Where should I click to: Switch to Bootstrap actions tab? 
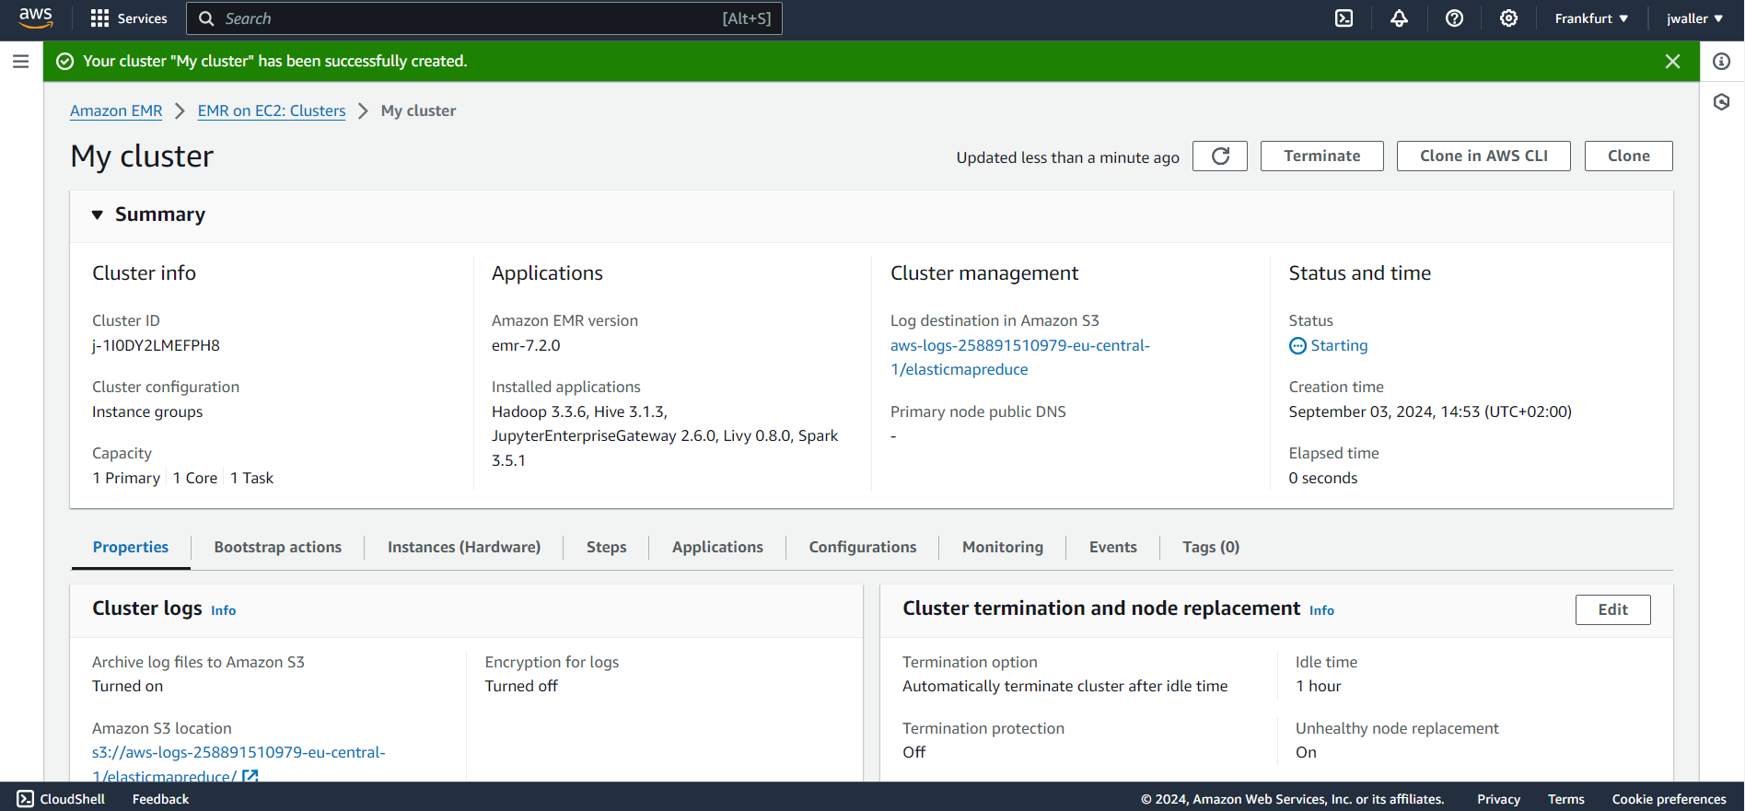(278, 547)
